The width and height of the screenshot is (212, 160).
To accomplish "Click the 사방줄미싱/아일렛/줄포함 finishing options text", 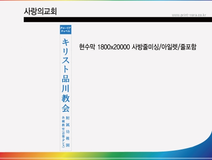I will pyautogui.click(x=164, y=47).
